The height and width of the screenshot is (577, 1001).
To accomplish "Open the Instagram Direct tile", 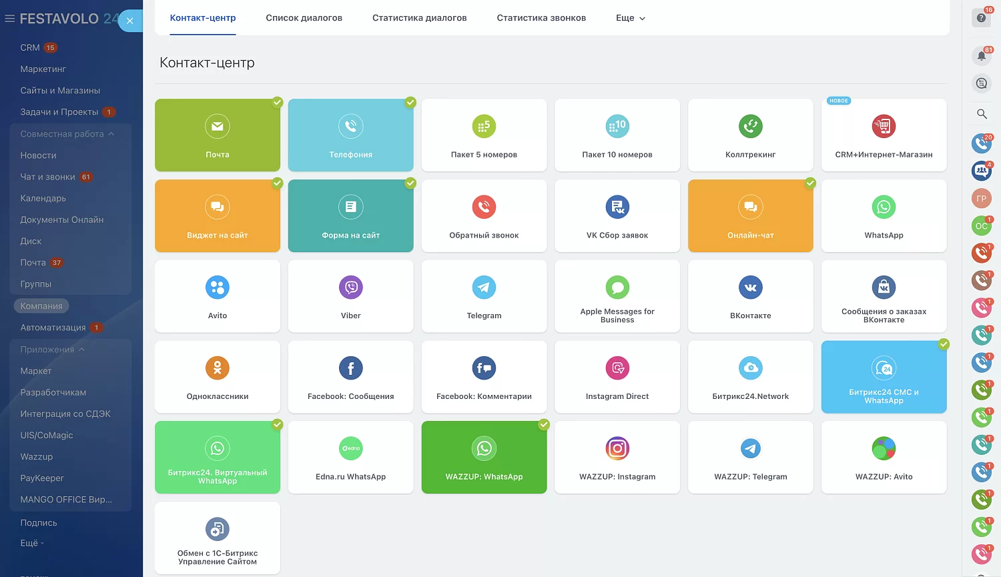I will [x=617, y=377].
